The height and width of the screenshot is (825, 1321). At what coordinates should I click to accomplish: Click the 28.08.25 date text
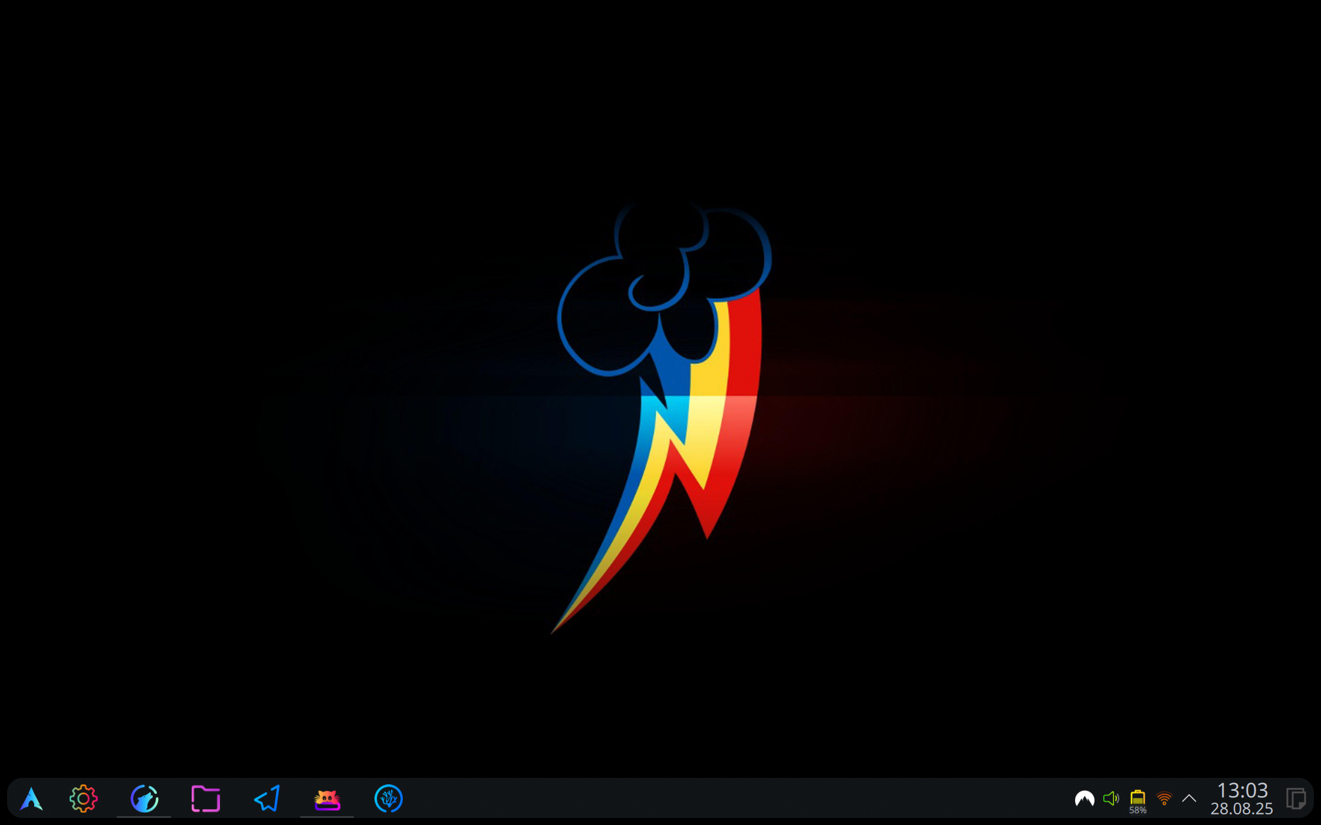(x=1242, y=809)
